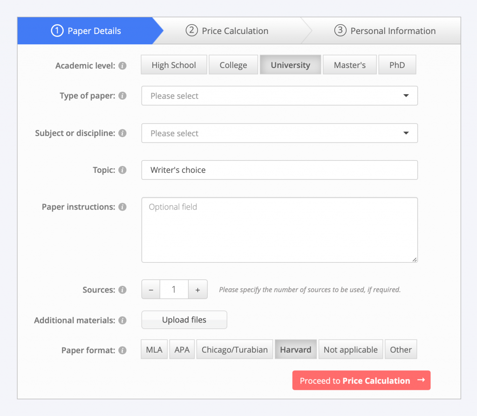Click the Sources number field
The image size is (477, 416).
click(174, 289)
